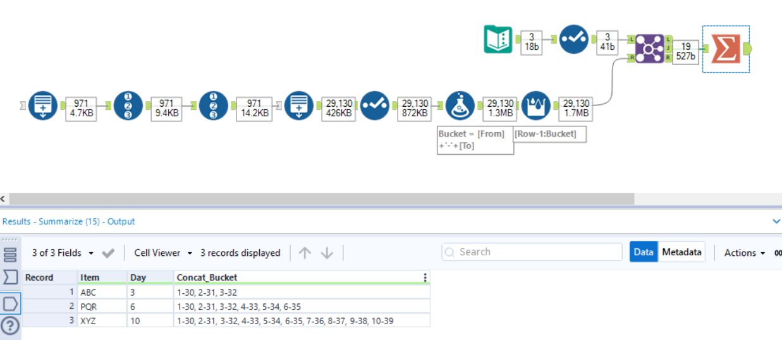Open the Concat_Bucket column three-dot menu
This screenshot has height=340, width=782.
pos(425,277)
